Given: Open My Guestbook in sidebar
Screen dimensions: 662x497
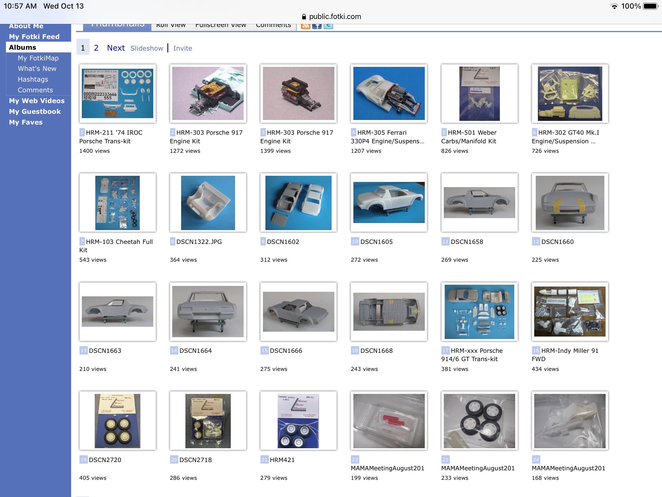Looking at the screenshot, I should (x=35, y=111).
